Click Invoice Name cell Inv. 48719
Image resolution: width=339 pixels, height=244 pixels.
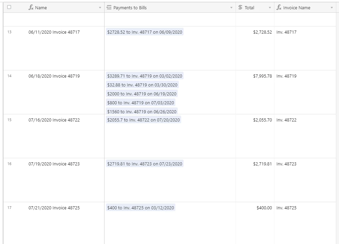point(305,92)
